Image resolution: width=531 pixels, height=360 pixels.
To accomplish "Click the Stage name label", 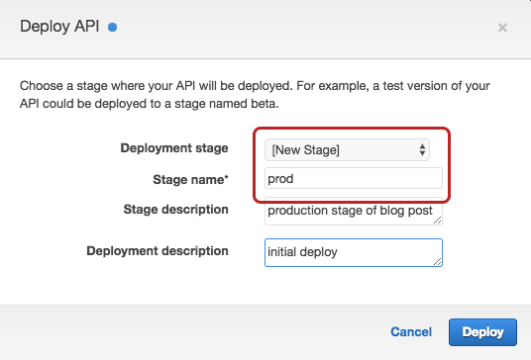I will (x=190, y=179).
